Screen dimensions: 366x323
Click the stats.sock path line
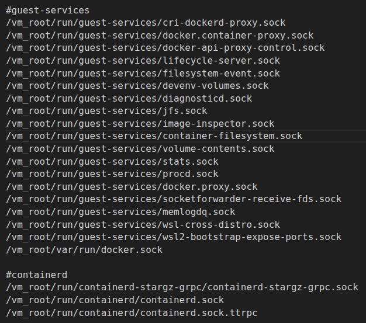pyautogui.click(x=112, y=161)
